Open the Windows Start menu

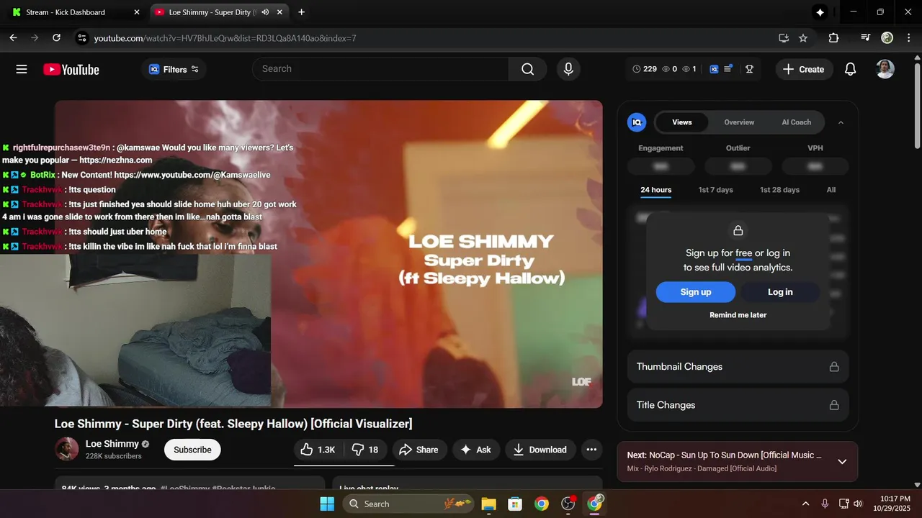tap(327, 504)
